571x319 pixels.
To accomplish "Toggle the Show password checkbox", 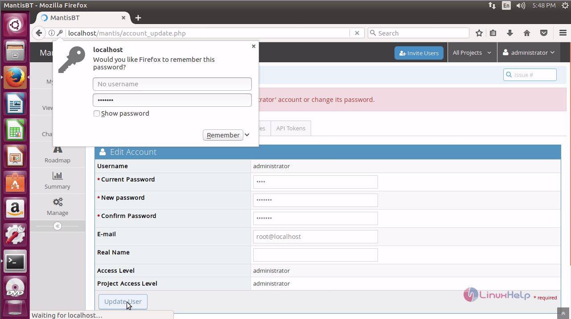I will (97, 113).
